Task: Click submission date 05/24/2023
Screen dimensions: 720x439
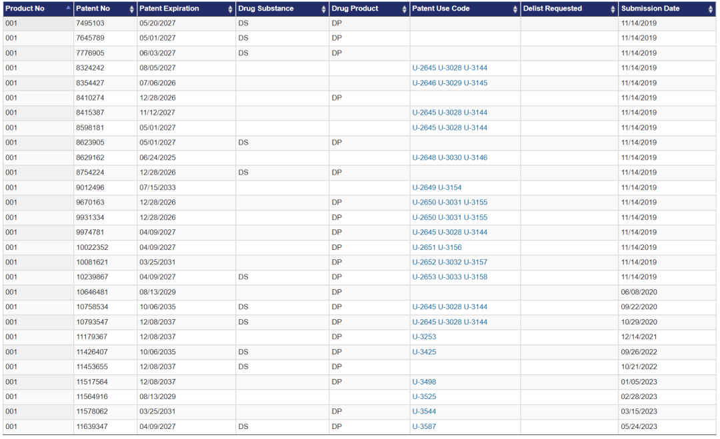Action: [x=639, y=426]
